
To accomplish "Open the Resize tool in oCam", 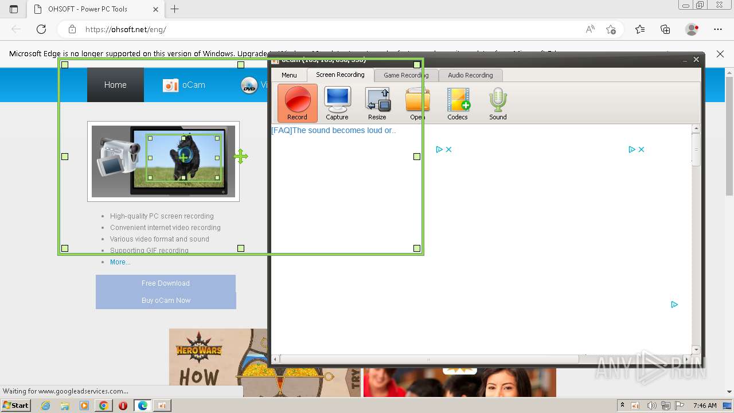I will coord(377,103).
